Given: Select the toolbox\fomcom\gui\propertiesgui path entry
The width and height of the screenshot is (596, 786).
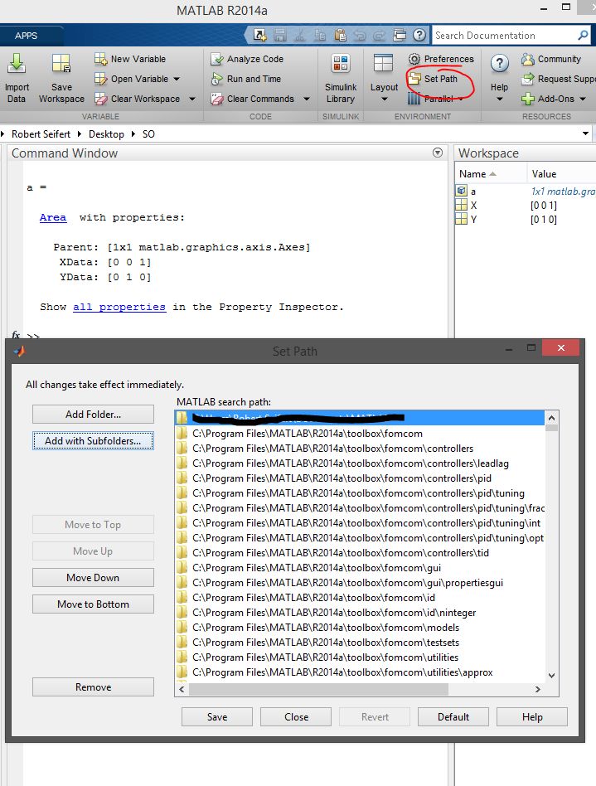Looking at the screenshot, I should (360, 583).
